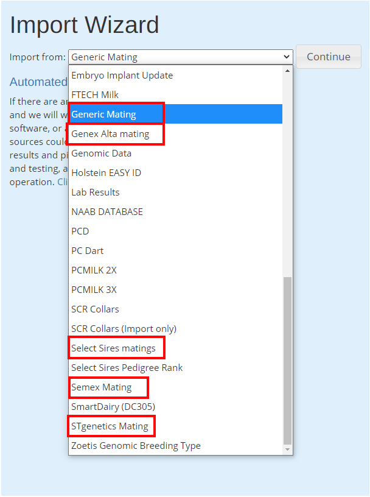The image size is (370, 497).
Task: Select PCMILK 3X option
Action: [175, 290]
